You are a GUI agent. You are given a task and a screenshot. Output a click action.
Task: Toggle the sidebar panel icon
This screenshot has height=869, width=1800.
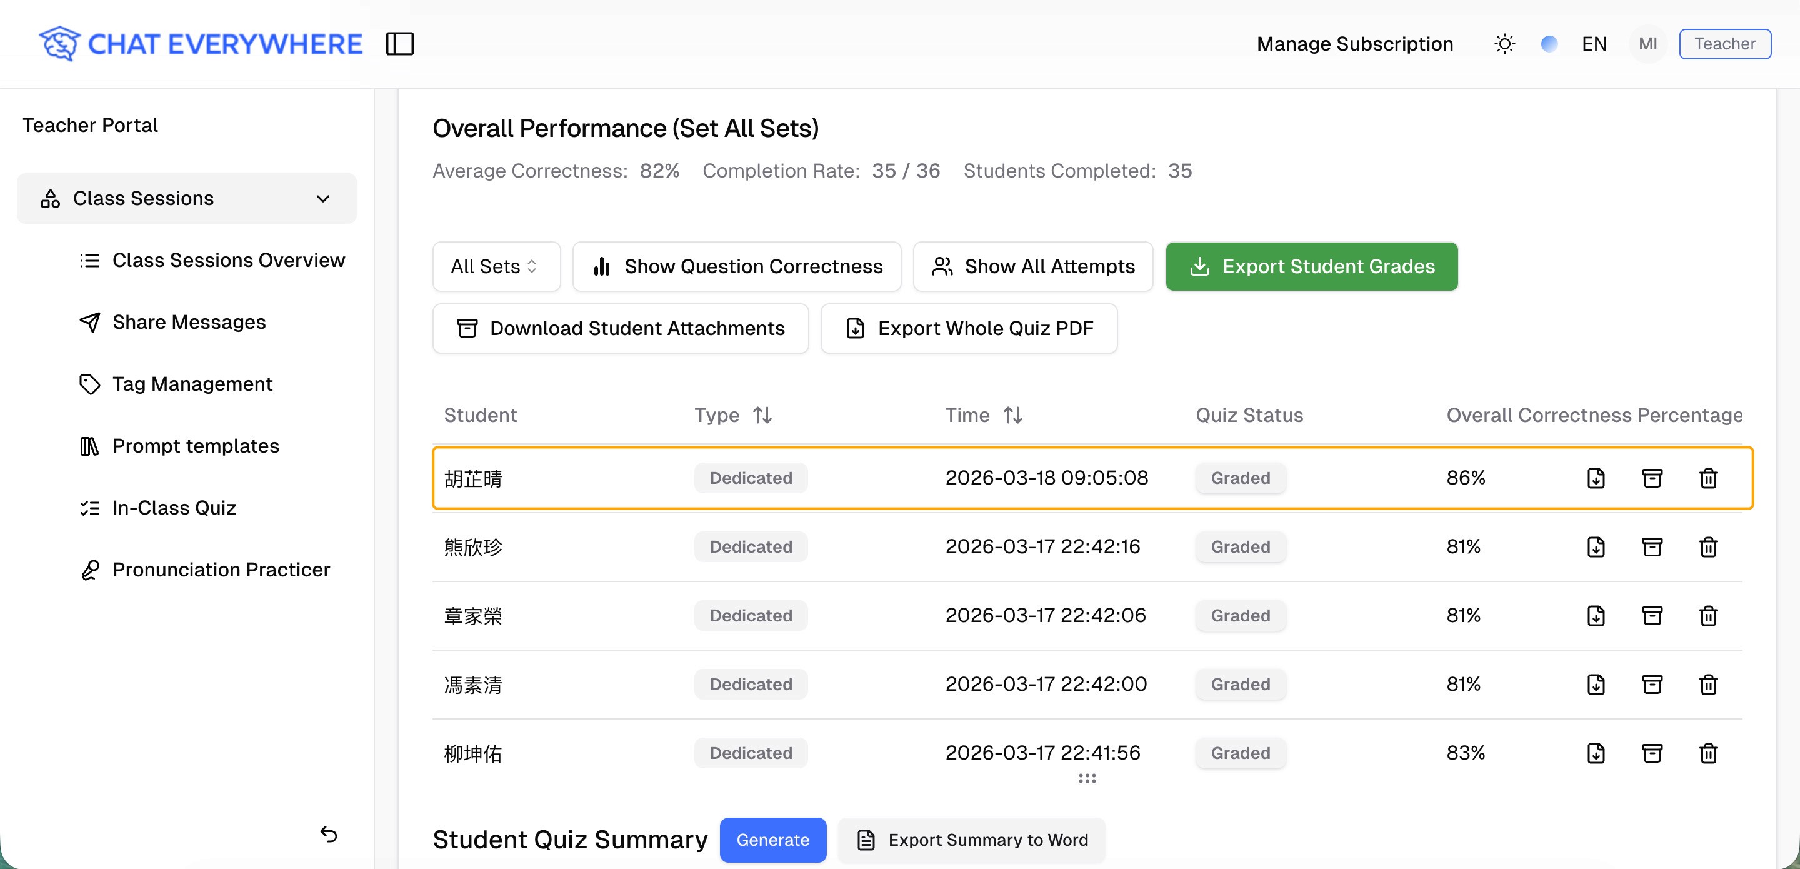tap(400, 44)
